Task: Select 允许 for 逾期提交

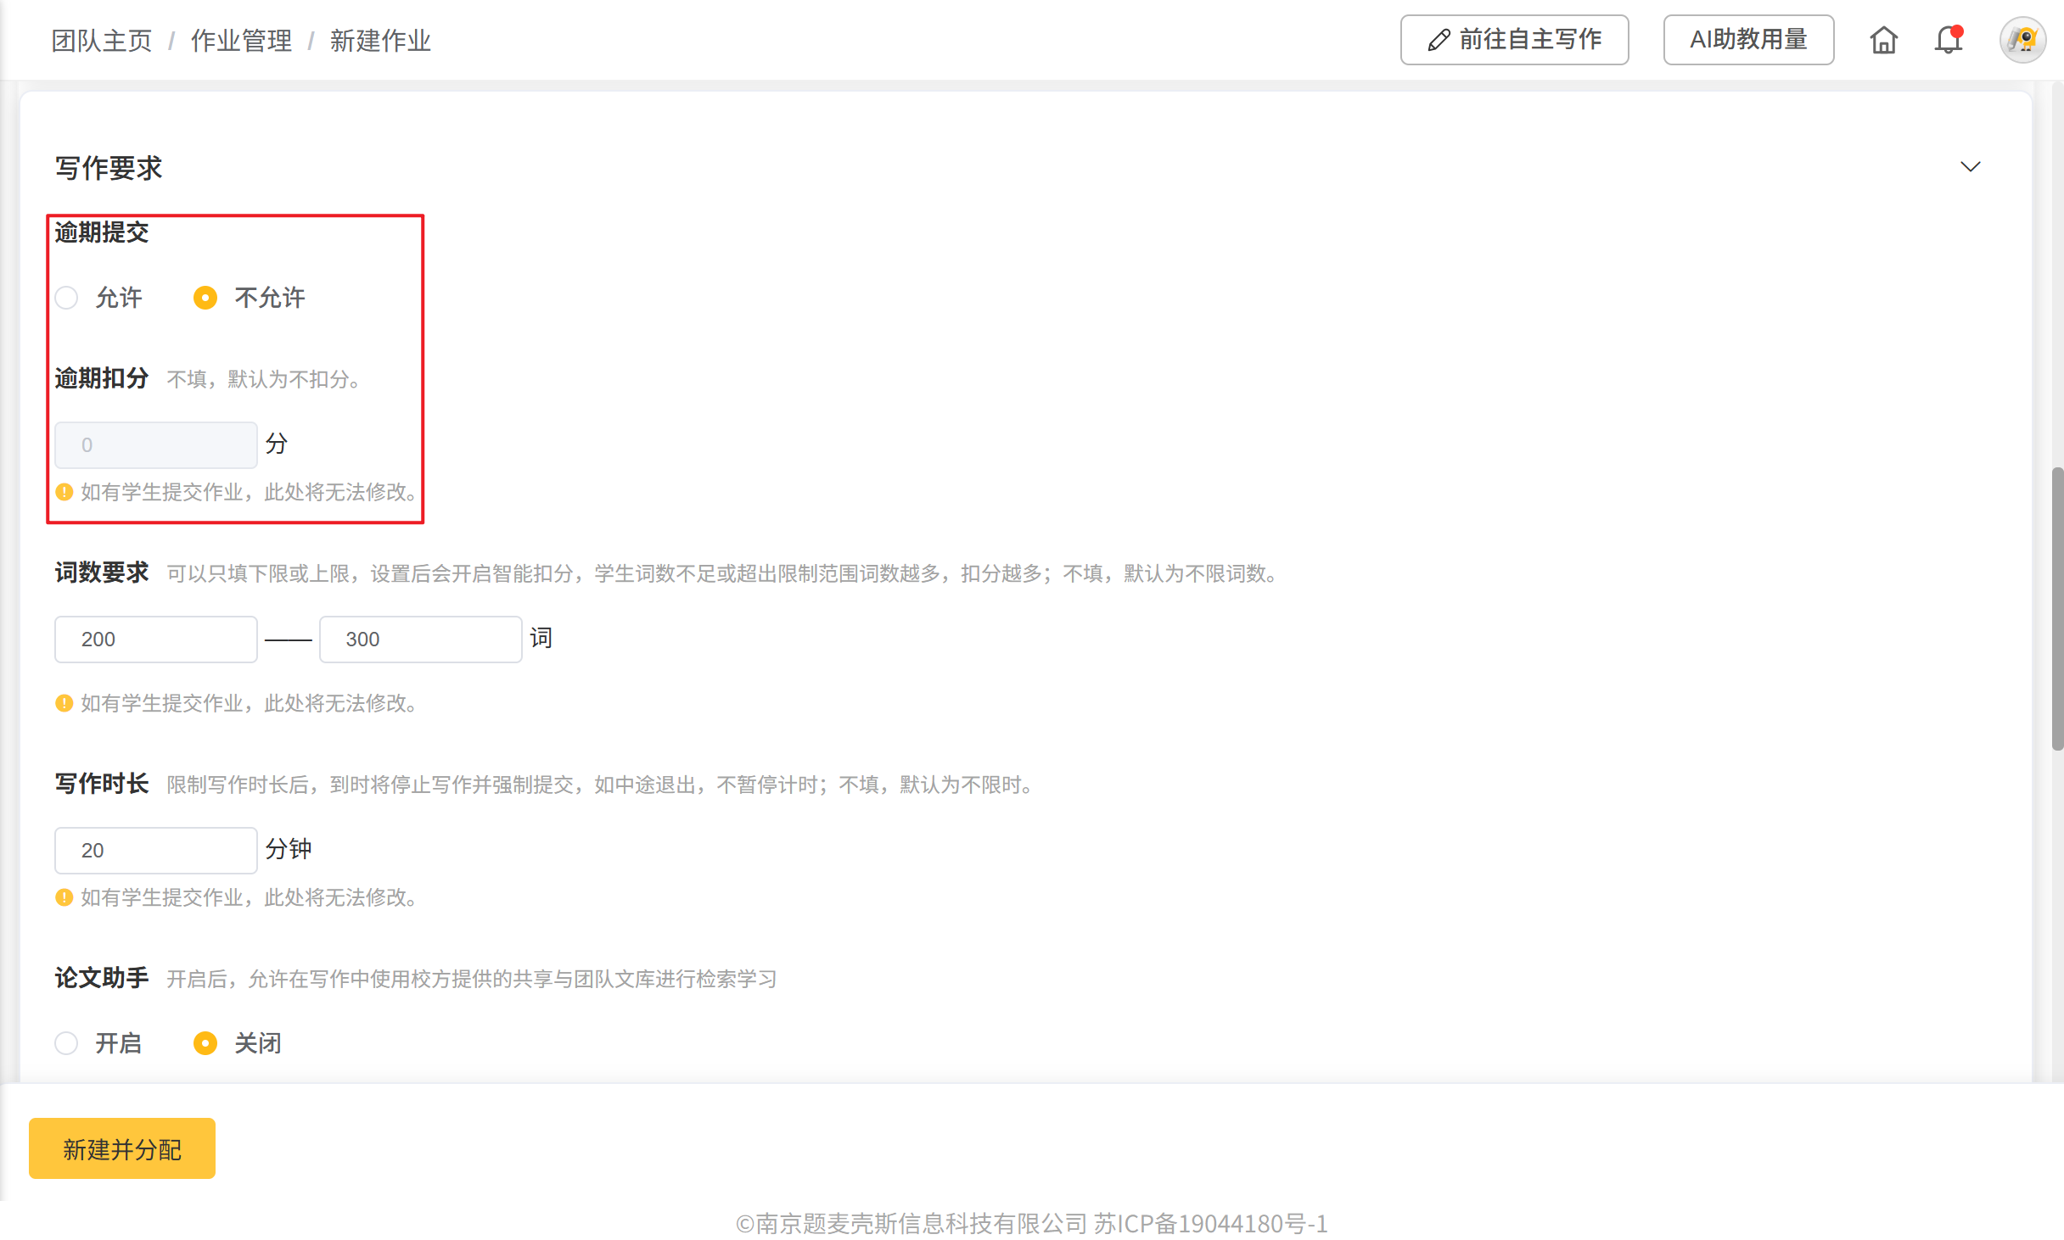Action: [x=67, y=298]
